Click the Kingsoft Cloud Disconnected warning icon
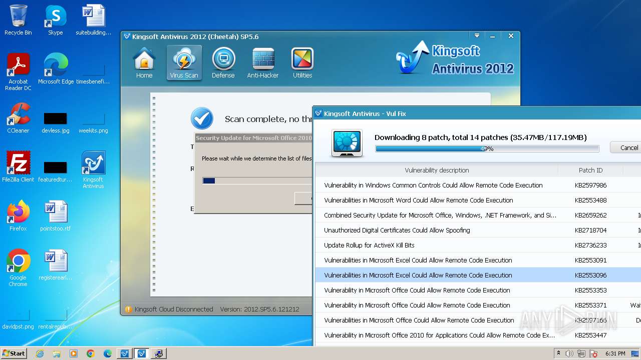The height and width of the screenshot is (360, 641). point(128,309)
